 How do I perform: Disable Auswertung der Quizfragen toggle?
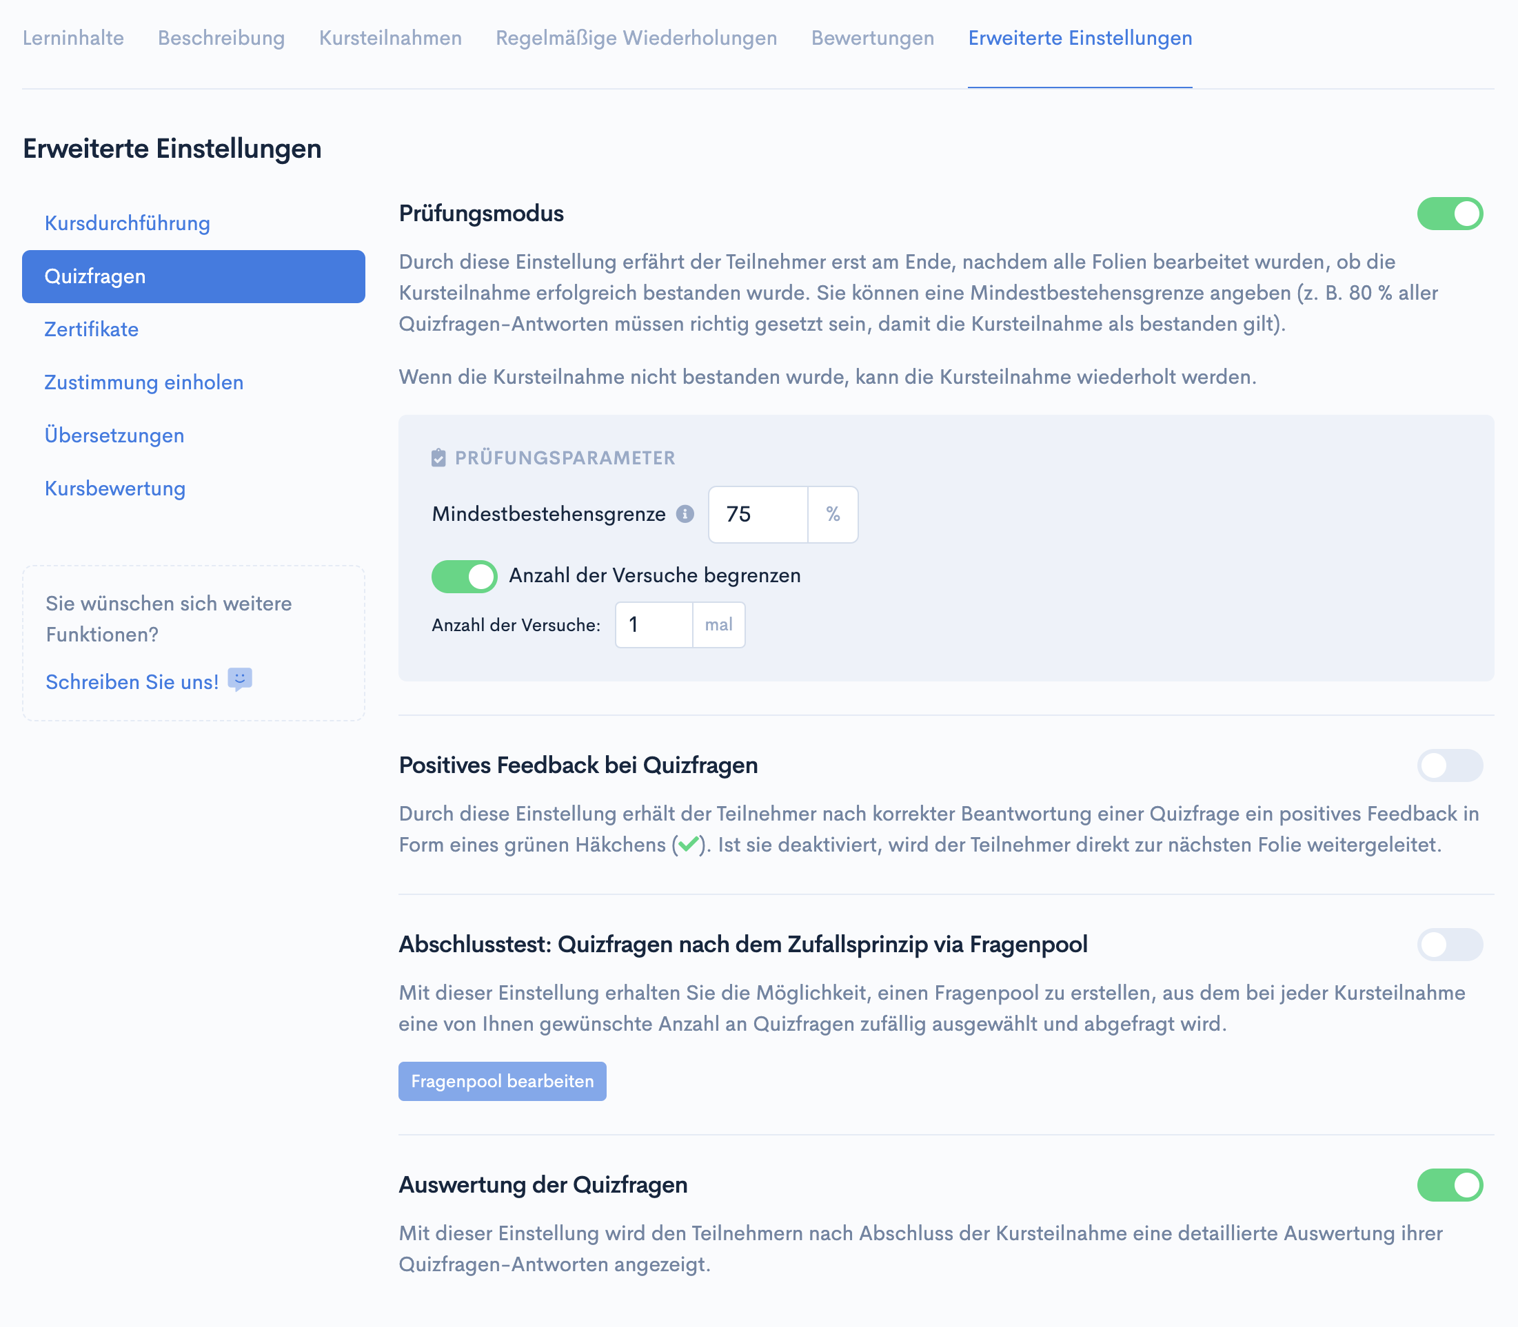(1449, 1185)
